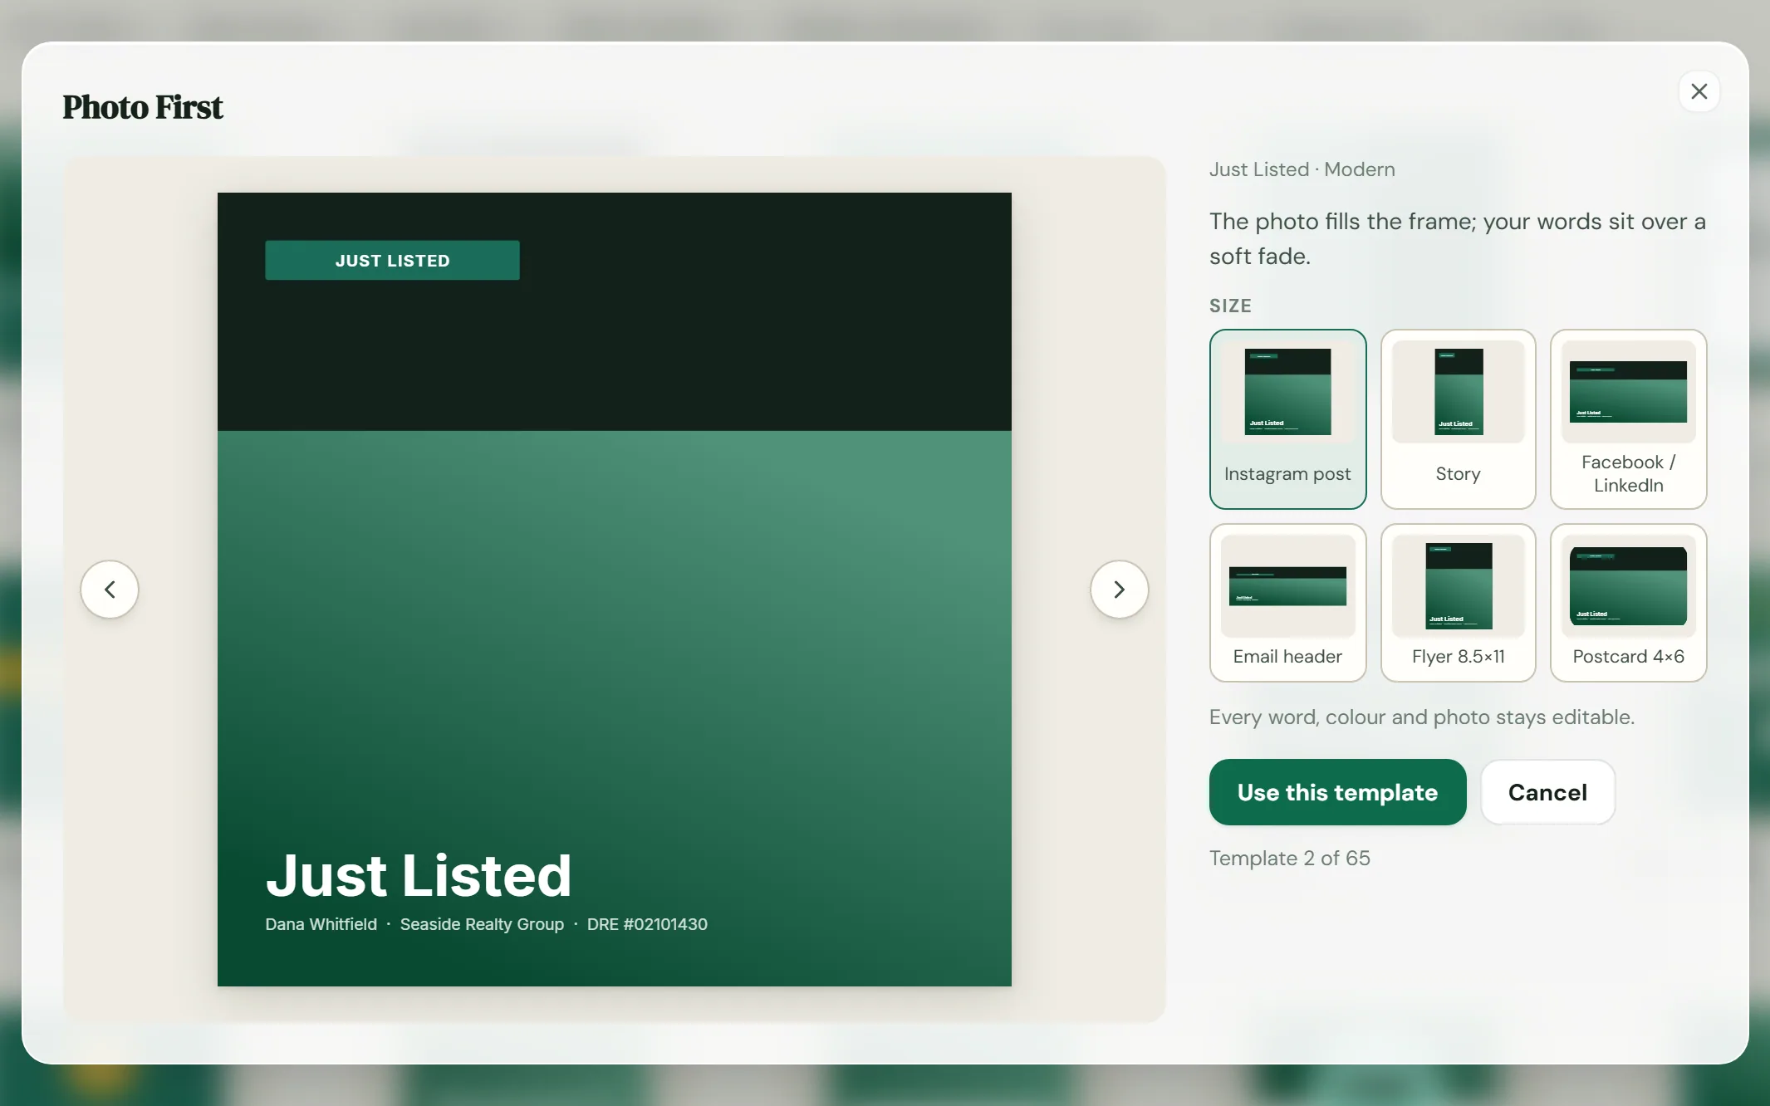Click the Cancel button
The width and height of the screenshot is (1770, 1106).
pos(1547,792)
